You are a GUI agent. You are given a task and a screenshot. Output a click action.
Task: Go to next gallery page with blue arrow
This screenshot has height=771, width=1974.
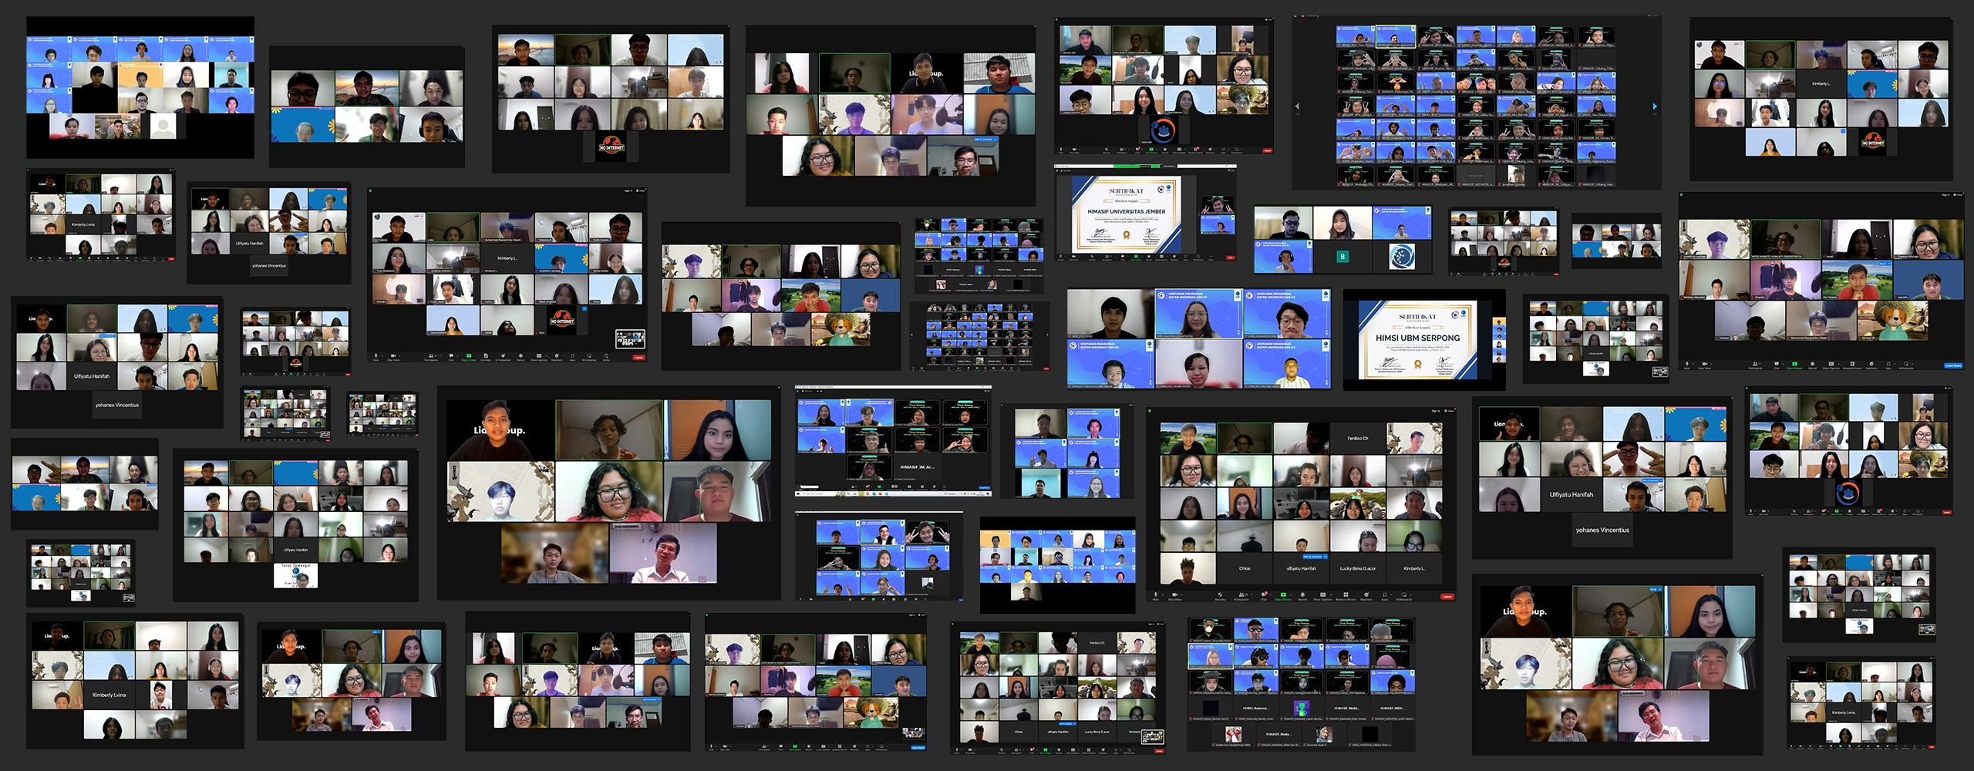(x=1654, y=106)
